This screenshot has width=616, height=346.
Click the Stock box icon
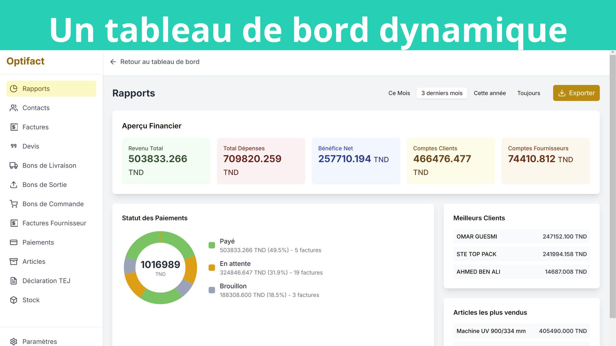[13, 300]
